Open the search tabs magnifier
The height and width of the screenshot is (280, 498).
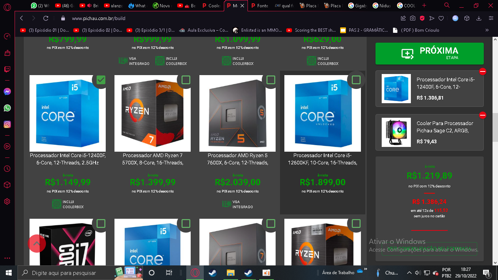447,5
